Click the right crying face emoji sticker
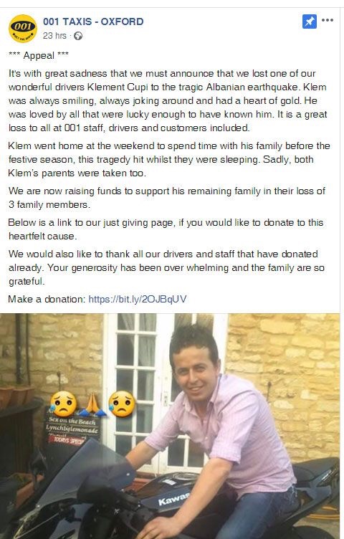The width and height of the screenshot is (344, 539). pos(122,404)
